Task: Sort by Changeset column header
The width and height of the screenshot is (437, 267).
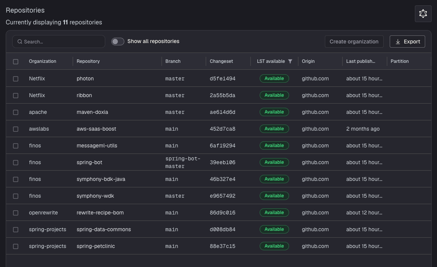Action: tap(221, 61)
